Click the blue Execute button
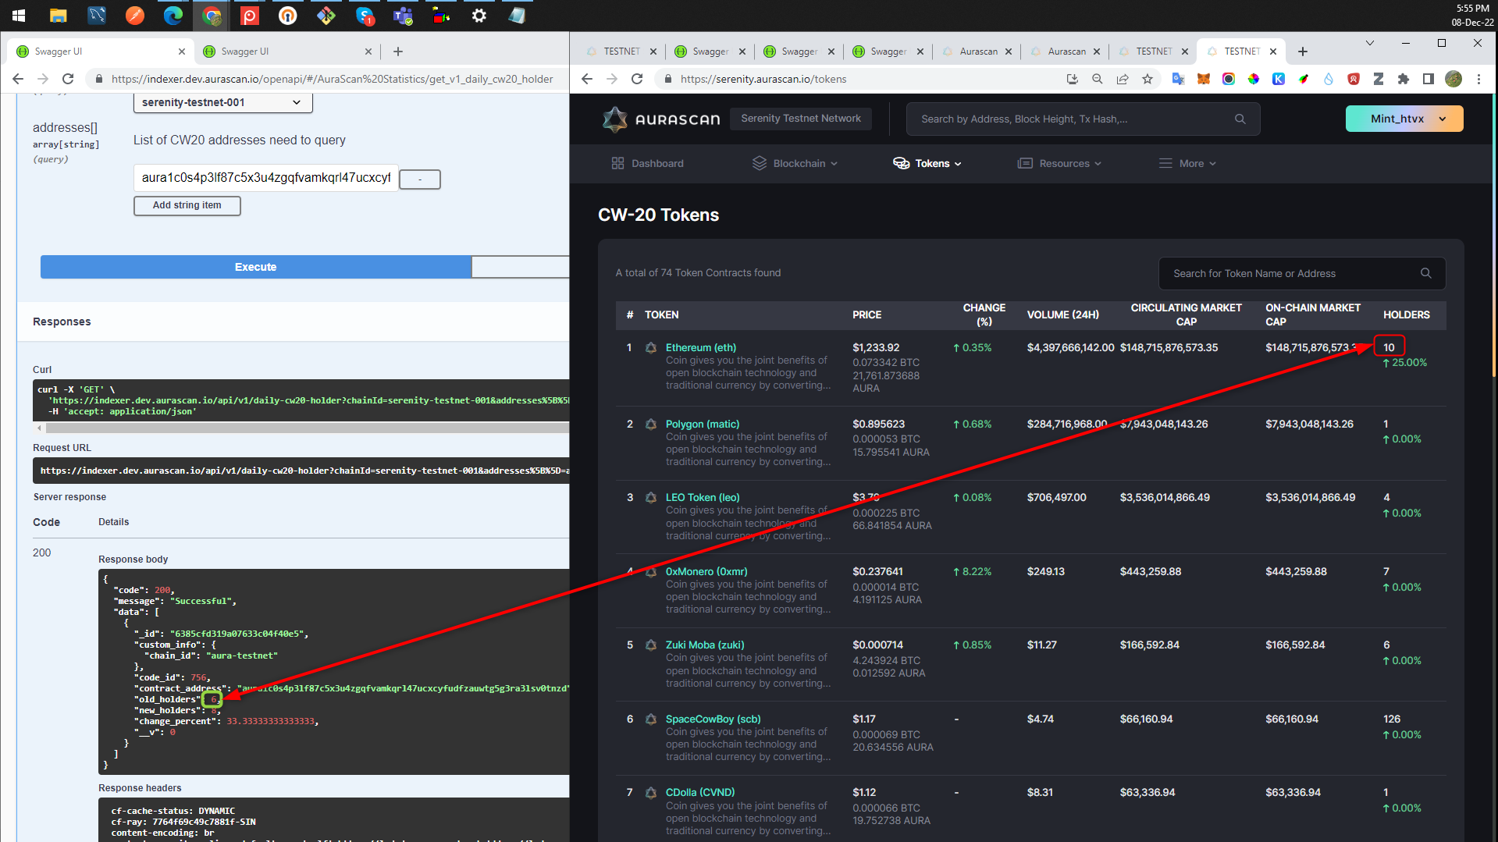The height and width of the screenshot is (842, 1498). pos(256,267)
